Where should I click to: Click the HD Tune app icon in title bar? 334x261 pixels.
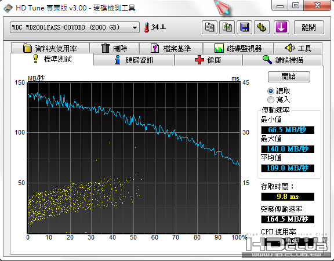[8, 8]
